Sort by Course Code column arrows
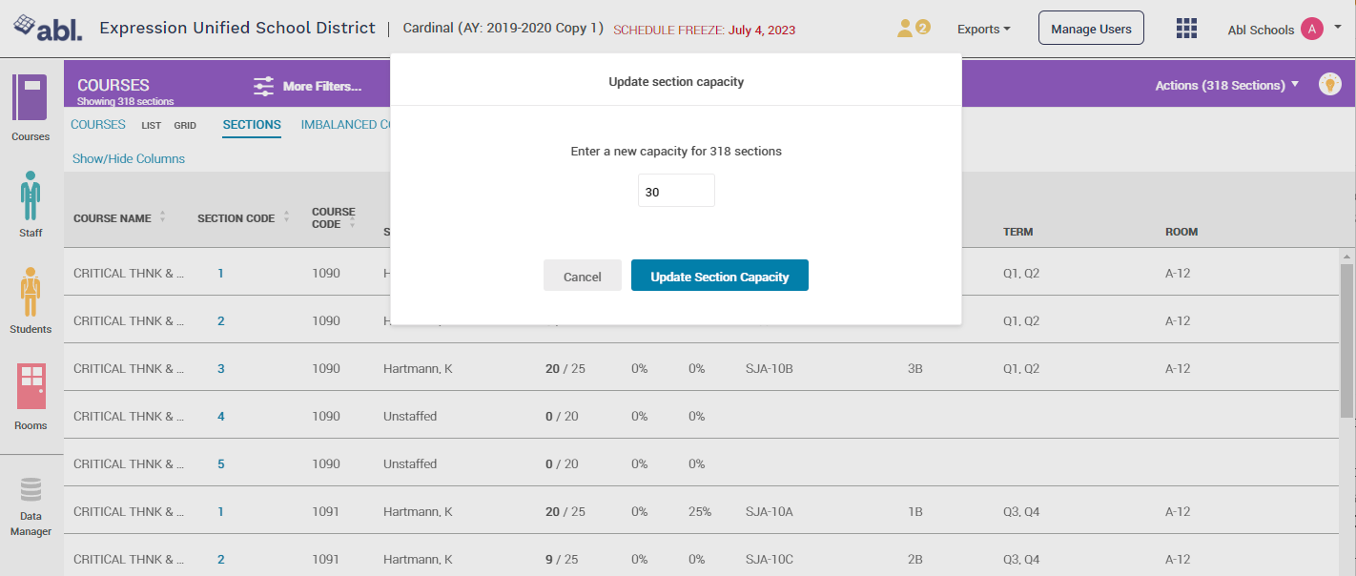The width and height of the screenshot is (1356, 576). [352, 220]
